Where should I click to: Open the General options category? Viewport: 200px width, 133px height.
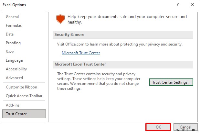tap(12, 17)
